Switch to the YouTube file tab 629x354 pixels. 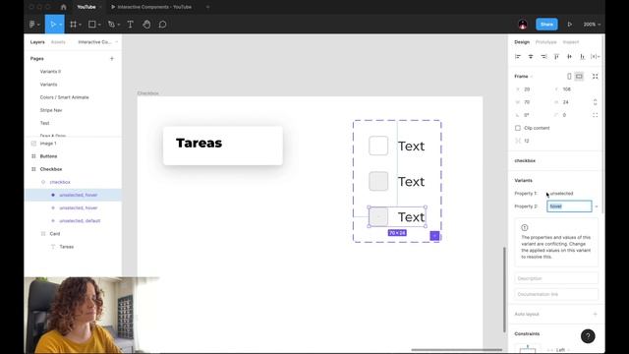coord(86,7)
